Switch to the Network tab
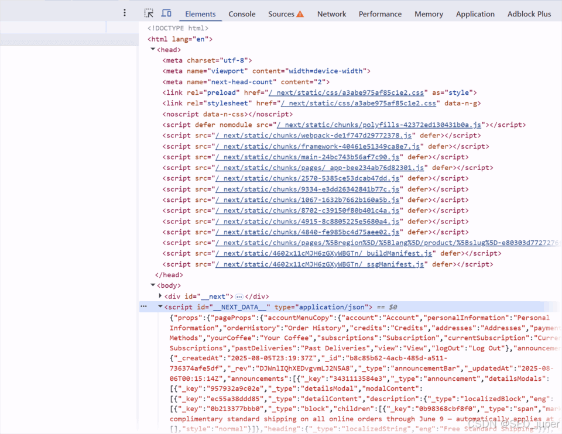The image size is (562, 434). (331, 14)
